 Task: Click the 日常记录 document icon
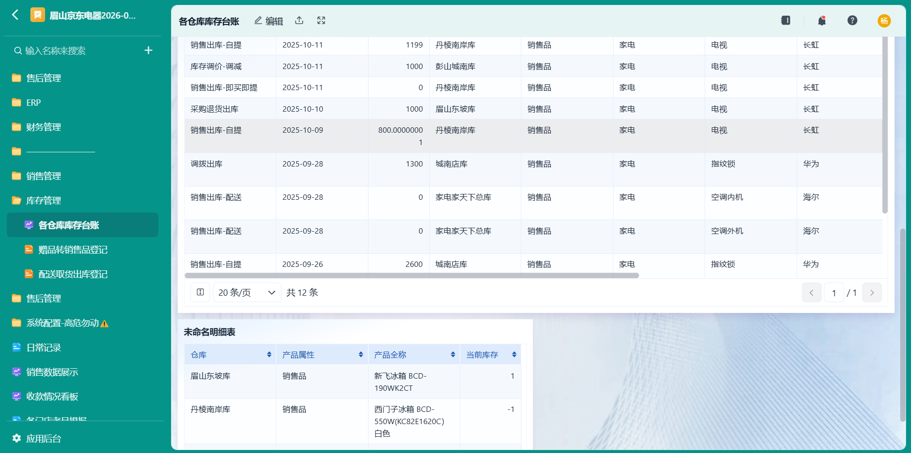pos(17,347)
